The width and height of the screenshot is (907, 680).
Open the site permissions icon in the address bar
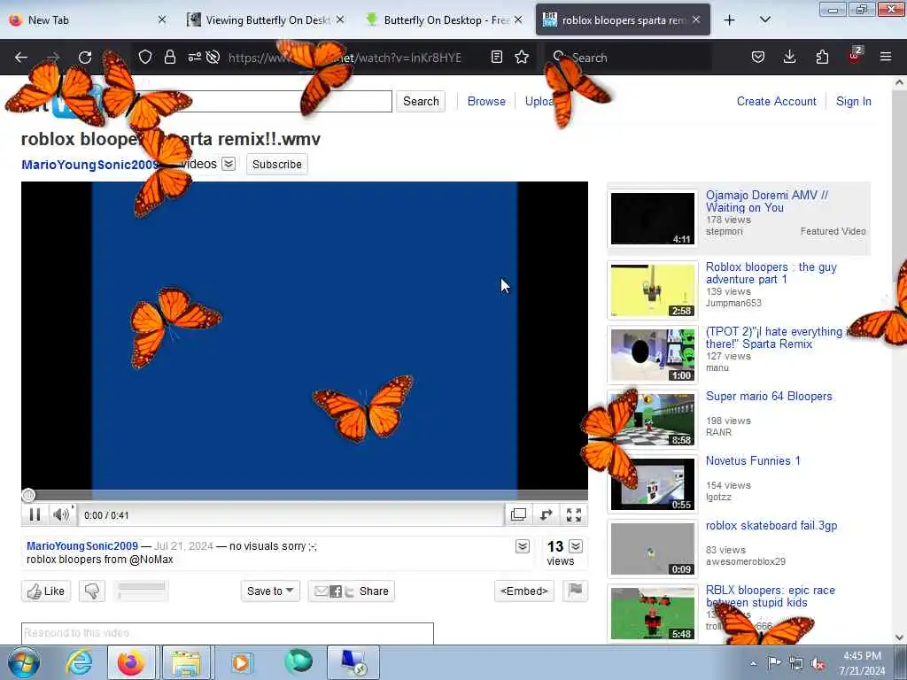point(194,57)
